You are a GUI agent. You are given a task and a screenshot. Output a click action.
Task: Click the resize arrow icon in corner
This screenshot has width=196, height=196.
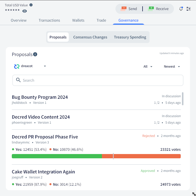(x=194, y=194)
